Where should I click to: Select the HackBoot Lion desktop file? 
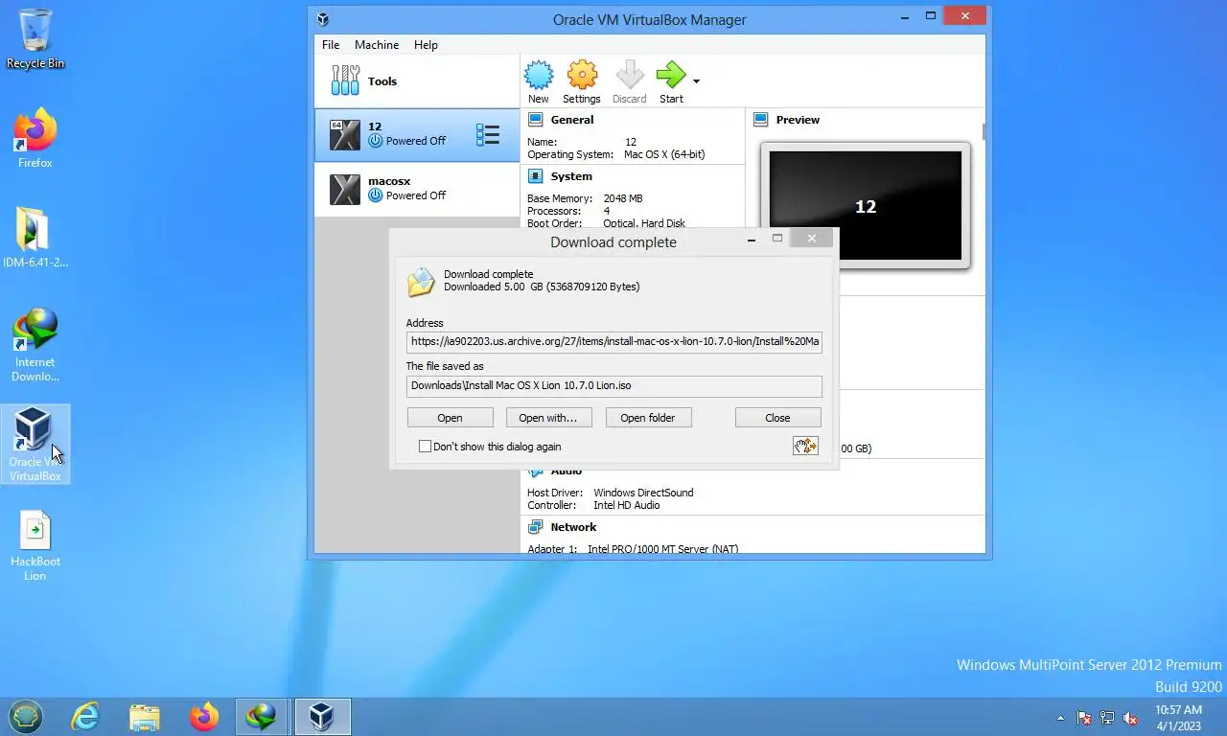pyautogui.click(x=35, y=544)
